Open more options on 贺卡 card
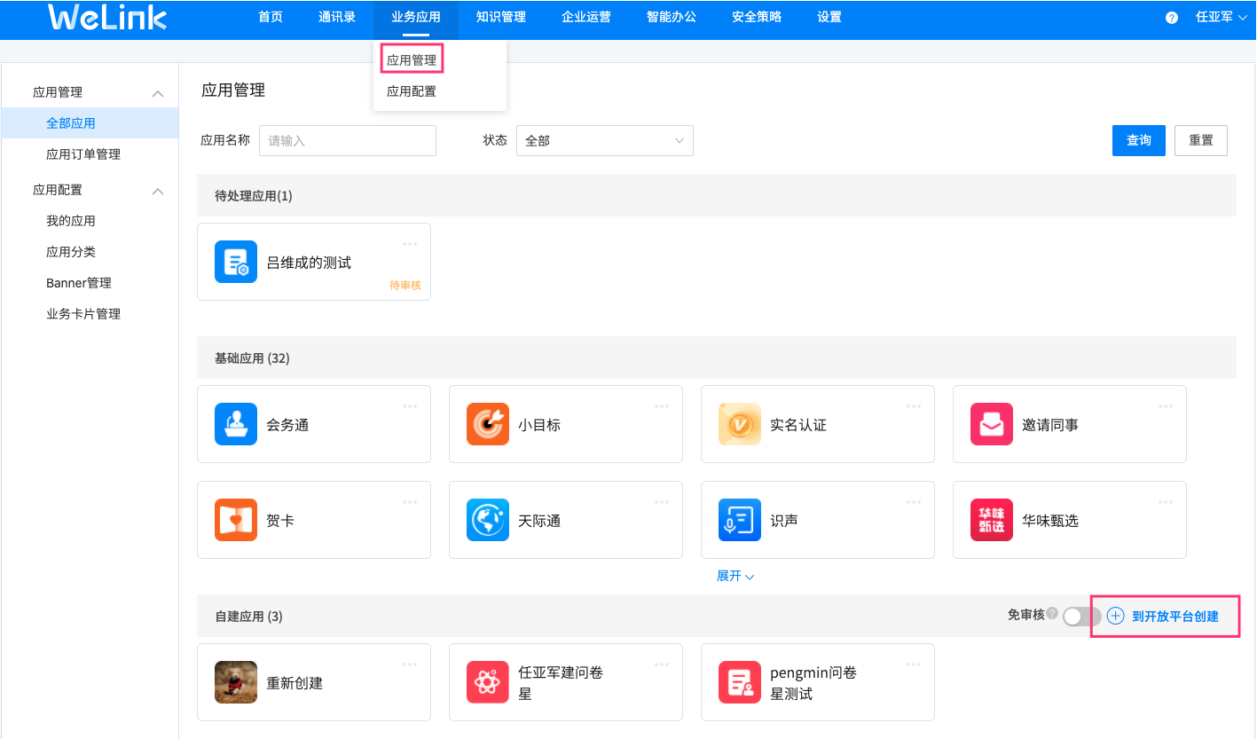This screenshot has width=1257, height=739. (x=410, y=501)
